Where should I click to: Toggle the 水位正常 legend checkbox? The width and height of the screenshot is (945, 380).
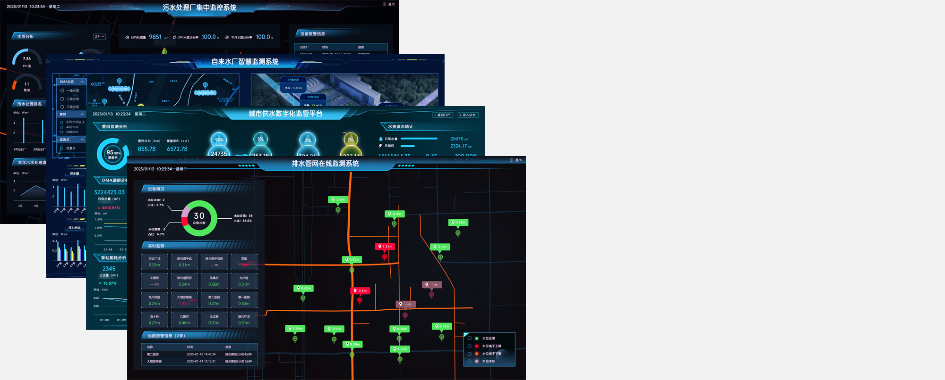pyautogui.click(x=469, y=339)
